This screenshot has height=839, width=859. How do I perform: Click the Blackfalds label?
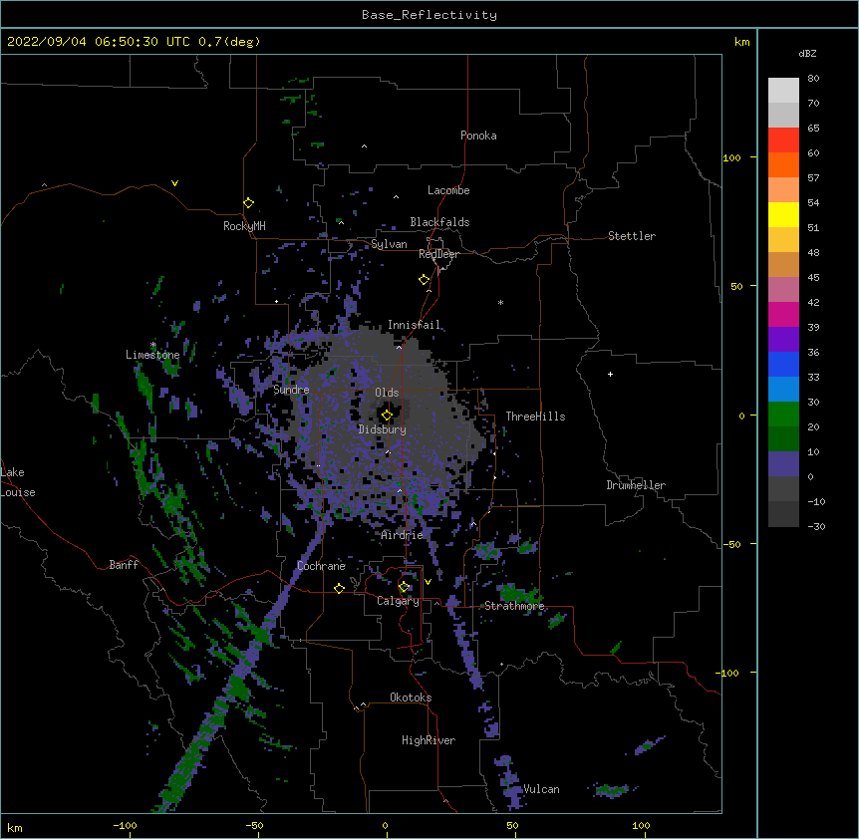click(439, 222)
